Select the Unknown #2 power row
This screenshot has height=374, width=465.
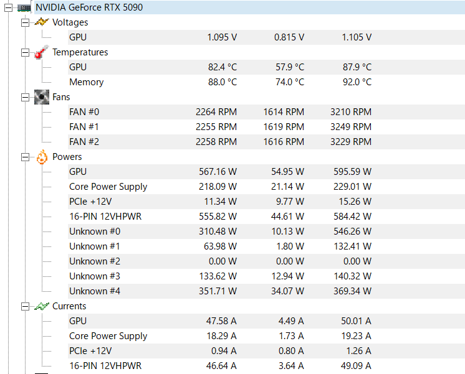266,261
